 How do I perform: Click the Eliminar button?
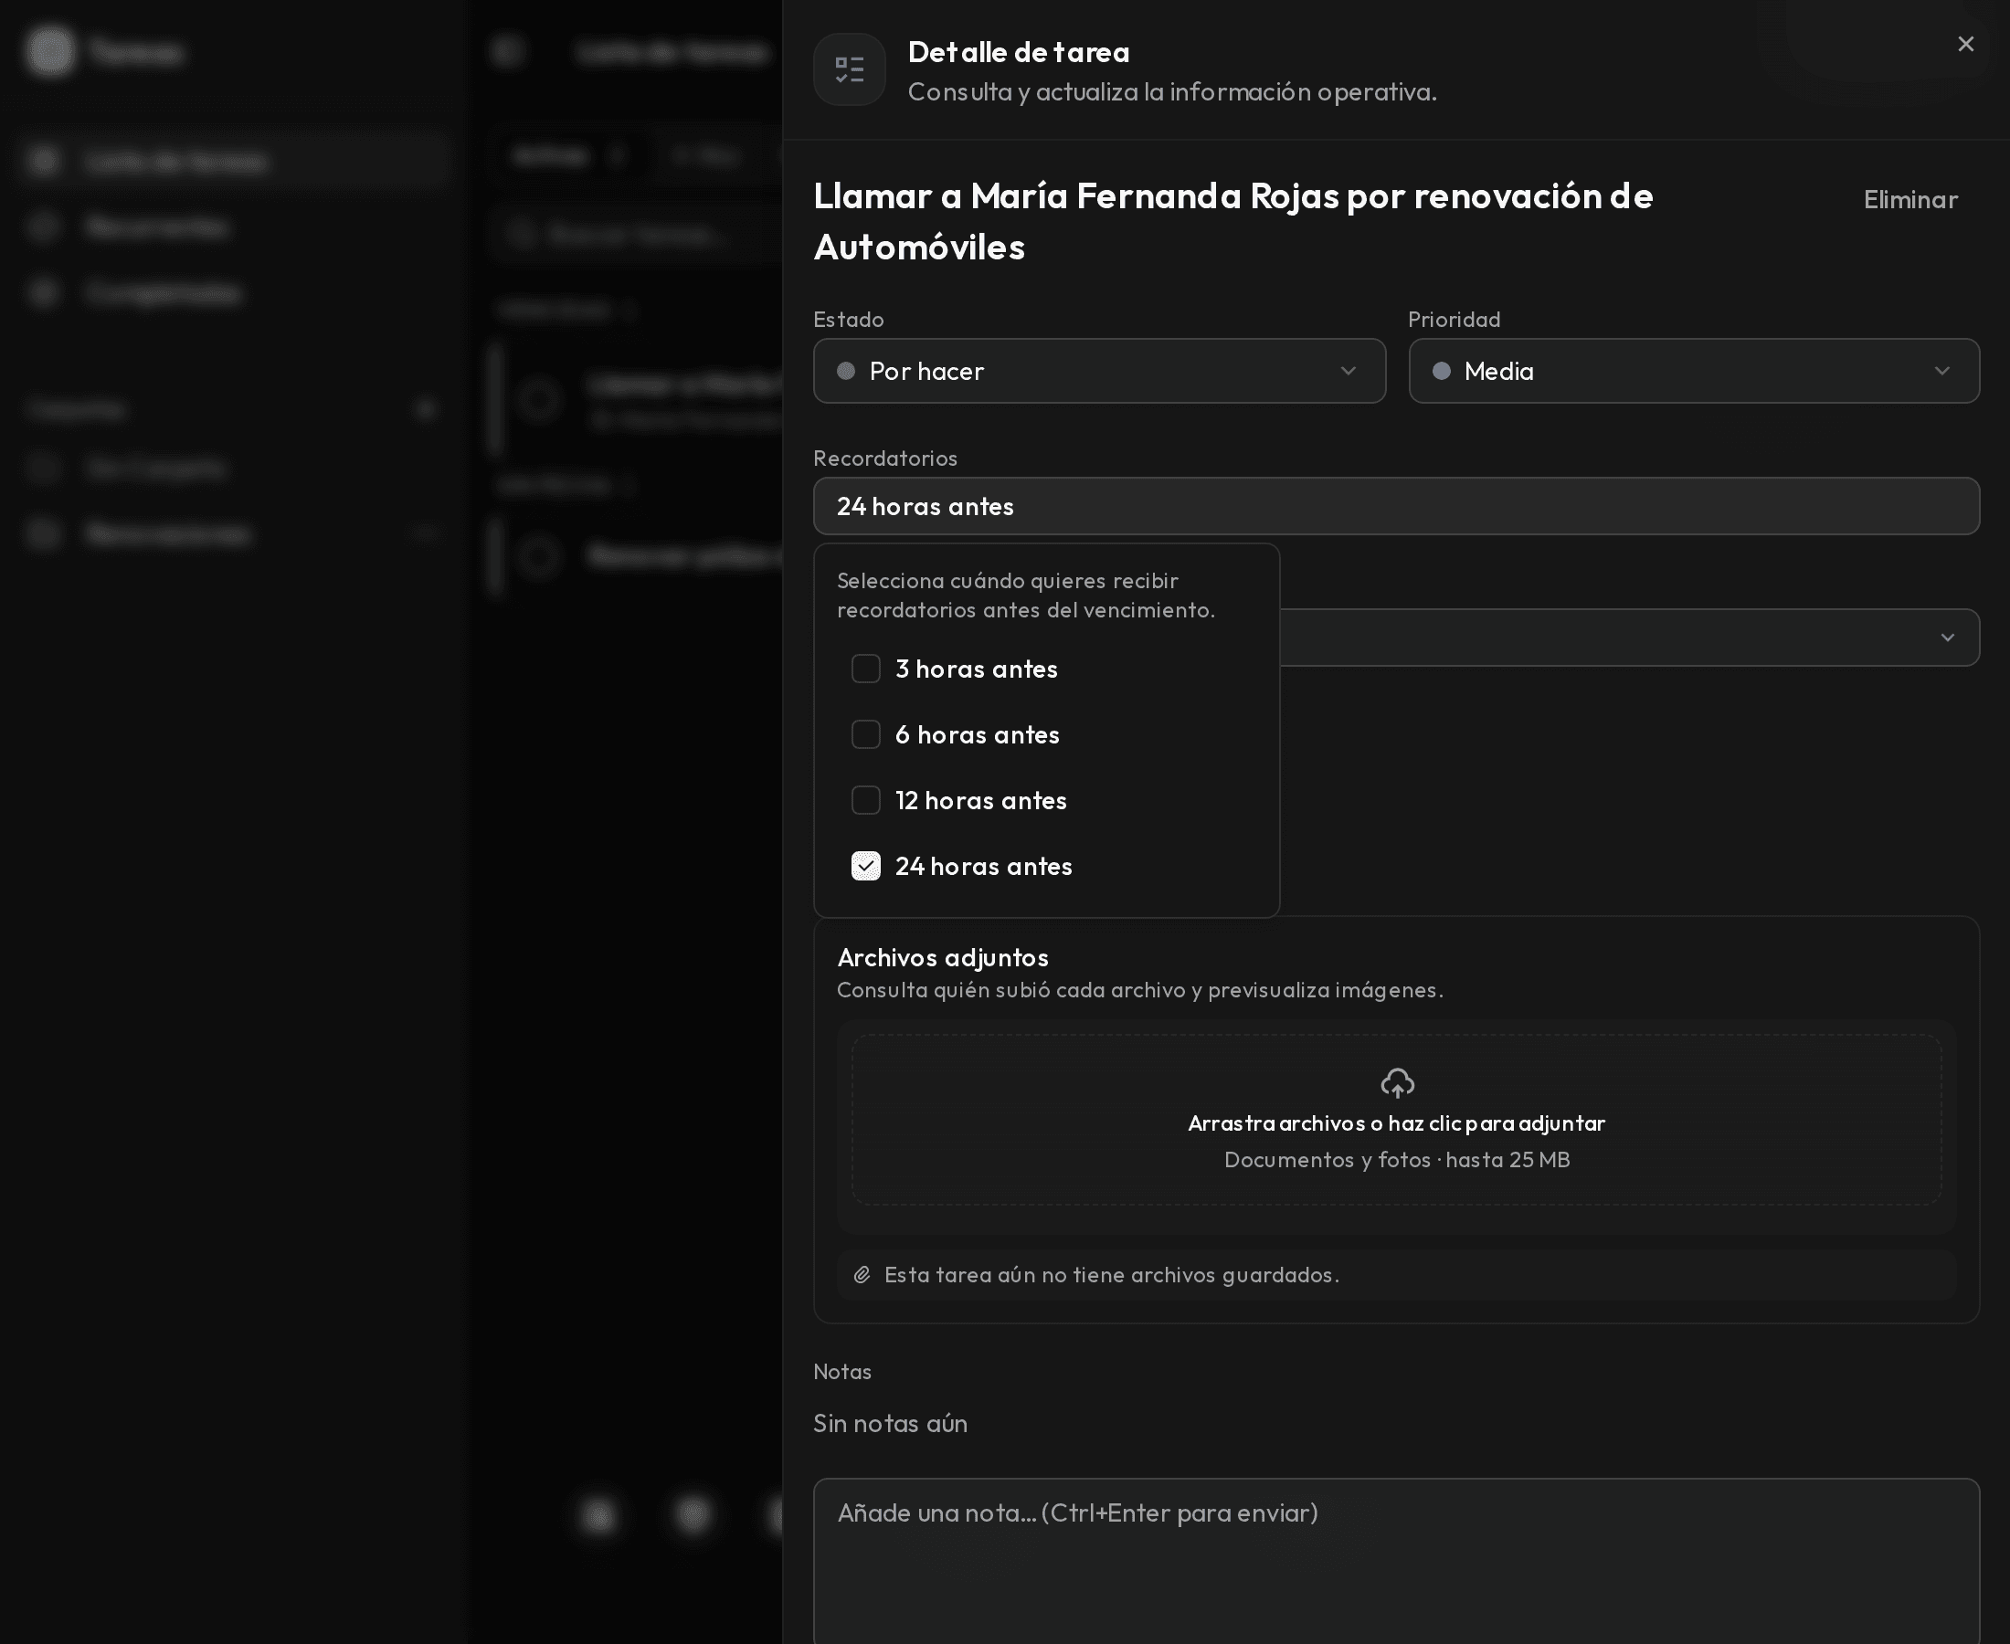(x=1910, y=200)
